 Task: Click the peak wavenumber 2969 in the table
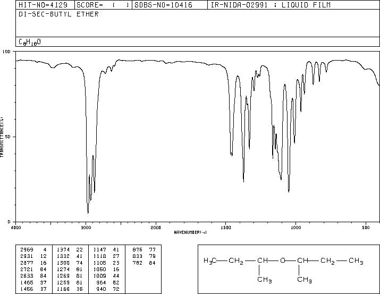coord(27,250)
